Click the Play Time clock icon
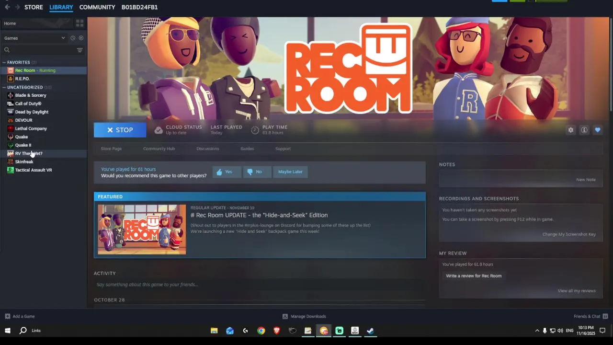This screenshot has width=613, height=345. pos(255,130)
